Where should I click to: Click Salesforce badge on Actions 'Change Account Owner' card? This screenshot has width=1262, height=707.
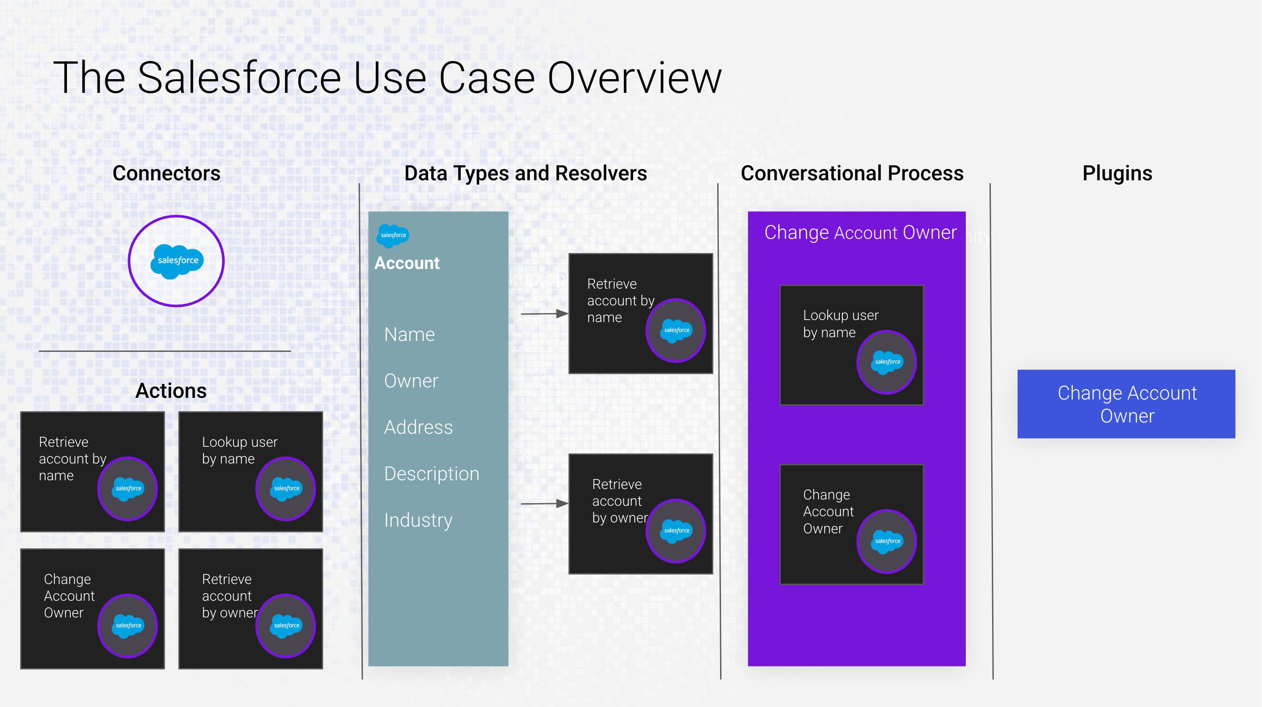[x=127, y=626]
